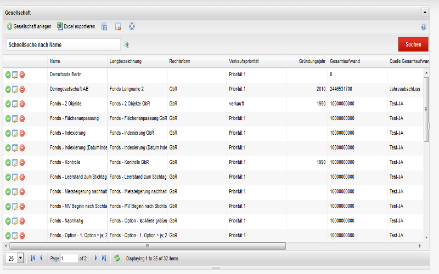Go to the previous page
Image resolution: width=439 pixels, height=274 pixels.
pos(41,258)
